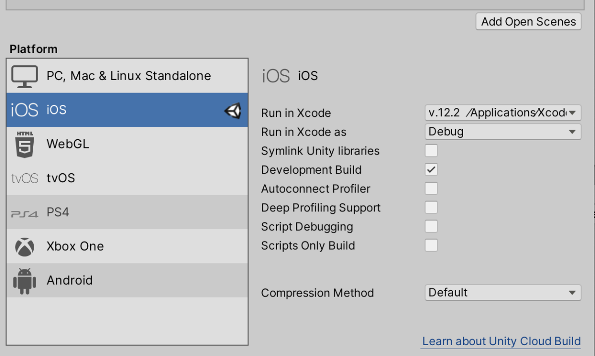Enable Symlink Unity libraries checkbox
Screen dimensions: 595x356
pyautogui.click(x=431, y=151)
